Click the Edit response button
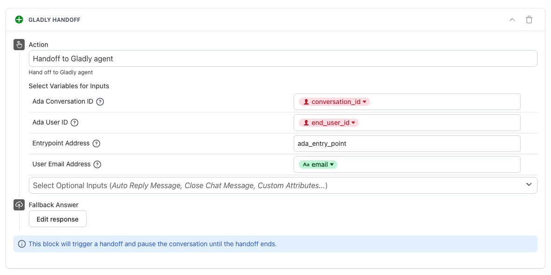 [58, 219]
